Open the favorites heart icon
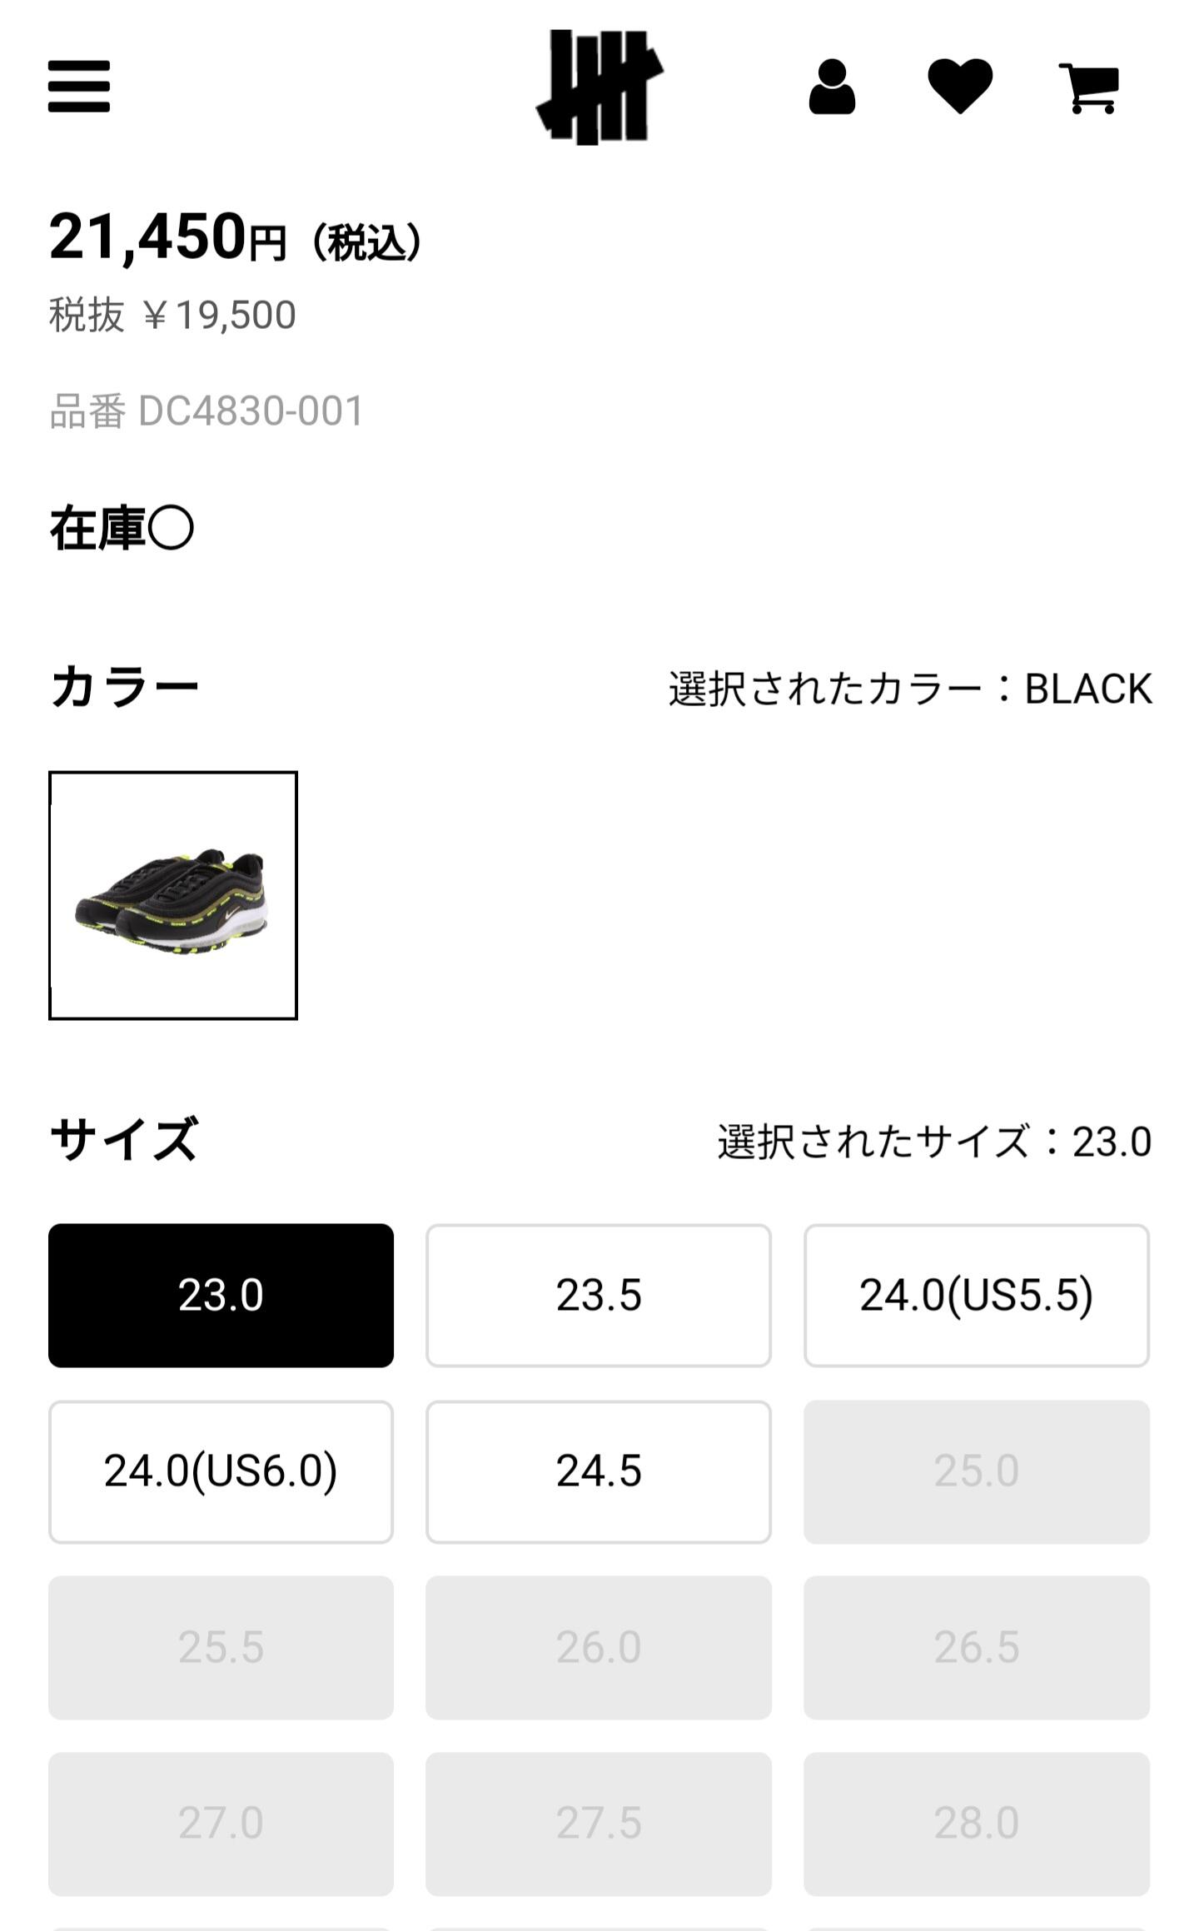1199x1931 pixels. (x=960, y=86)
